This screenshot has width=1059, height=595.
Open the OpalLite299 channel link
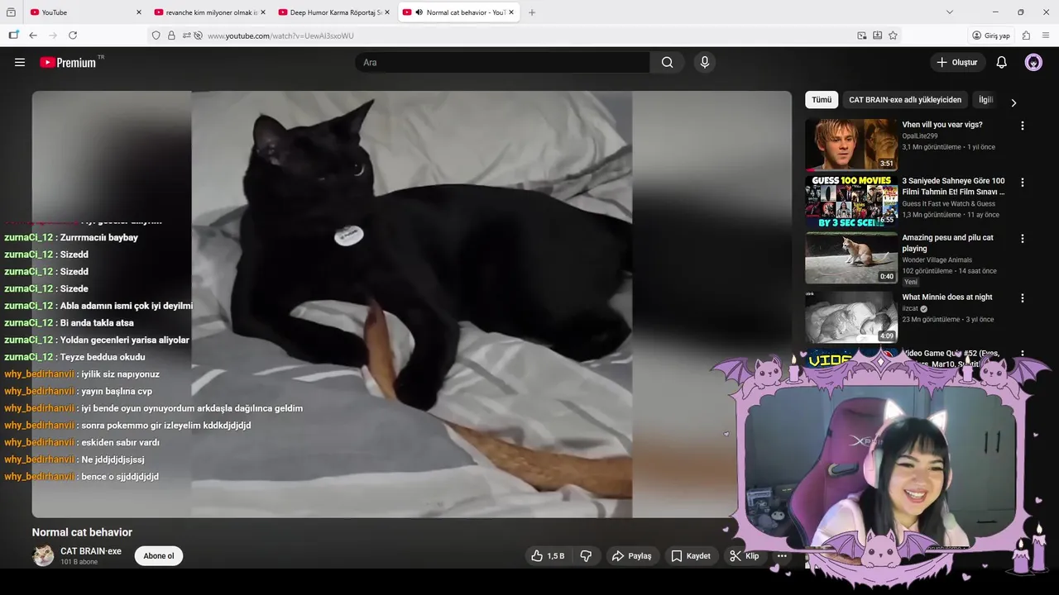coord(920,136)
